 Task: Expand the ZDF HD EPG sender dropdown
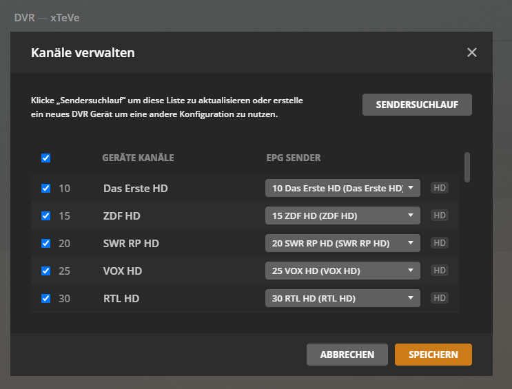(x=342, y=215)
